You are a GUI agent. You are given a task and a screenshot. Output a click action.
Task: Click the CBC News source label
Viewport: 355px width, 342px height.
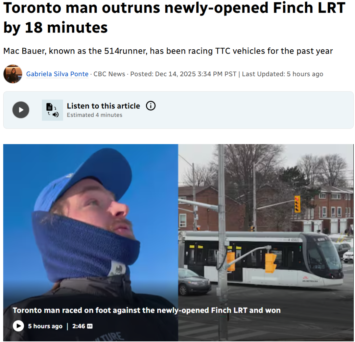click(109, 74)
